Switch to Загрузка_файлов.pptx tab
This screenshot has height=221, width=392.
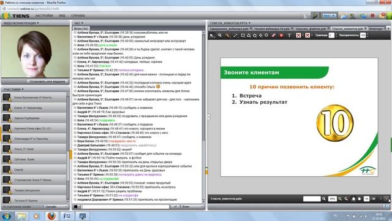[312, 29]
